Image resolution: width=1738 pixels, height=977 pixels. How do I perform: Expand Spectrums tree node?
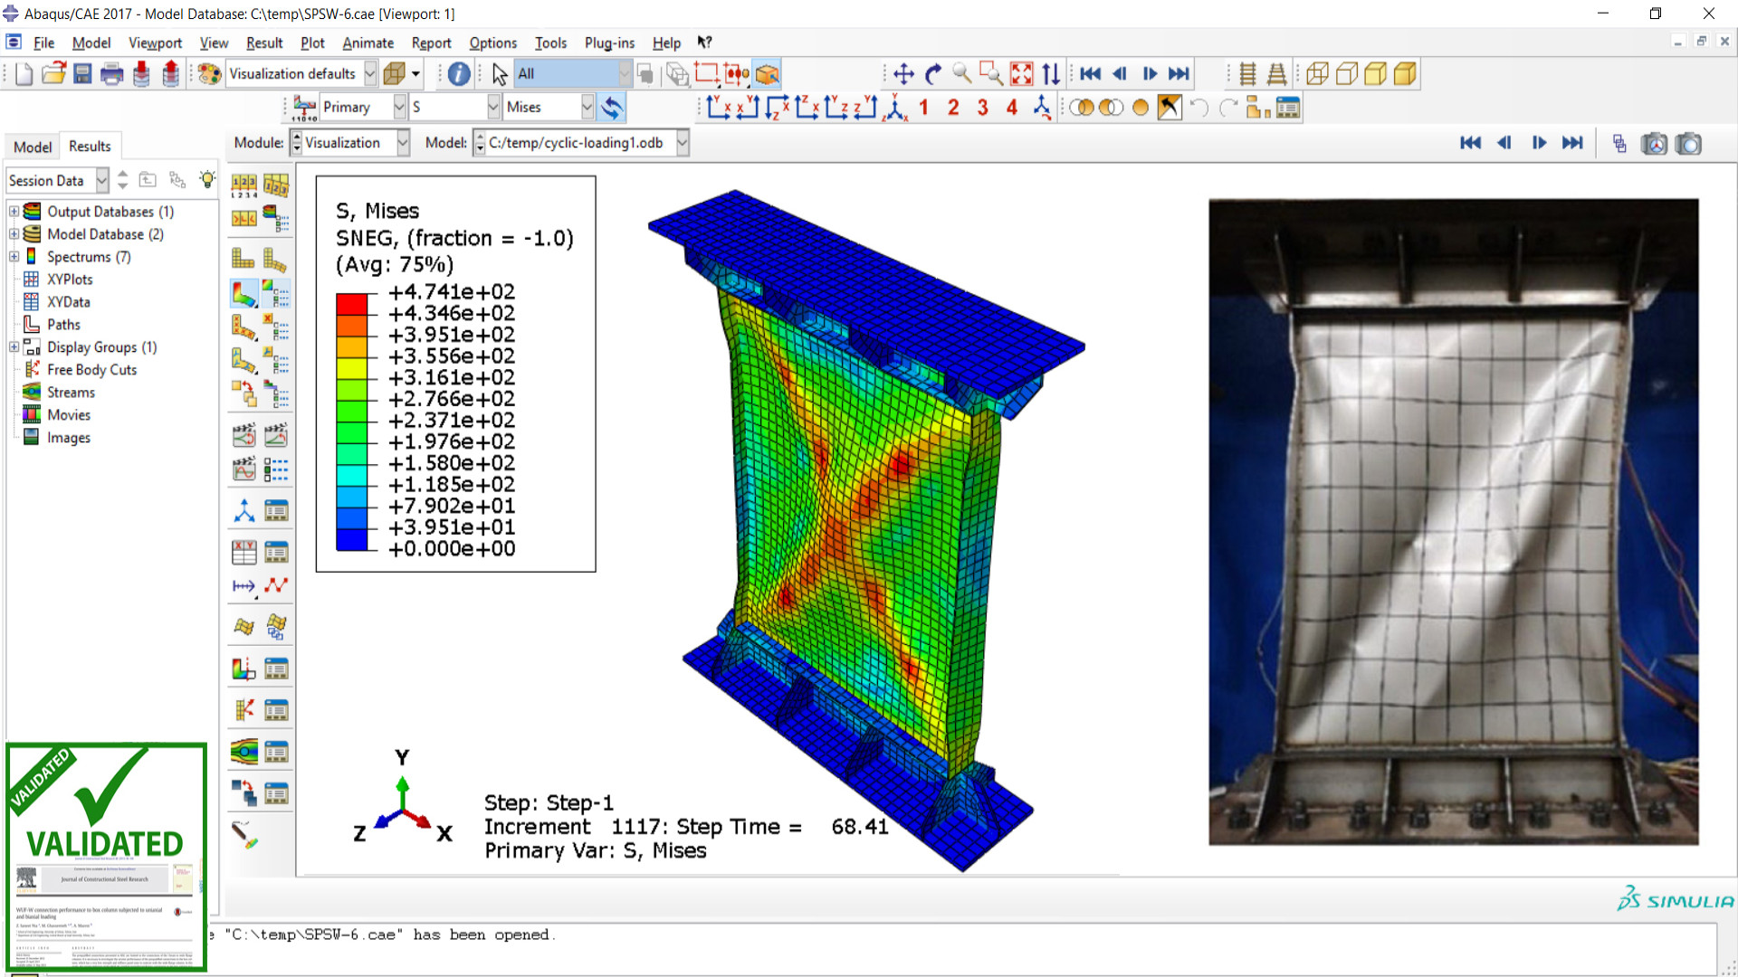tap(14, 257)
